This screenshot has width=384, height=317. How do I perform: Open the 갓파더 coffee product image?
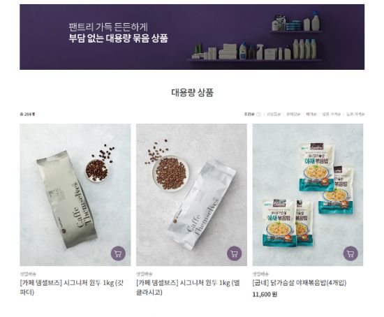pyautogui.click(x=75, y=195)
